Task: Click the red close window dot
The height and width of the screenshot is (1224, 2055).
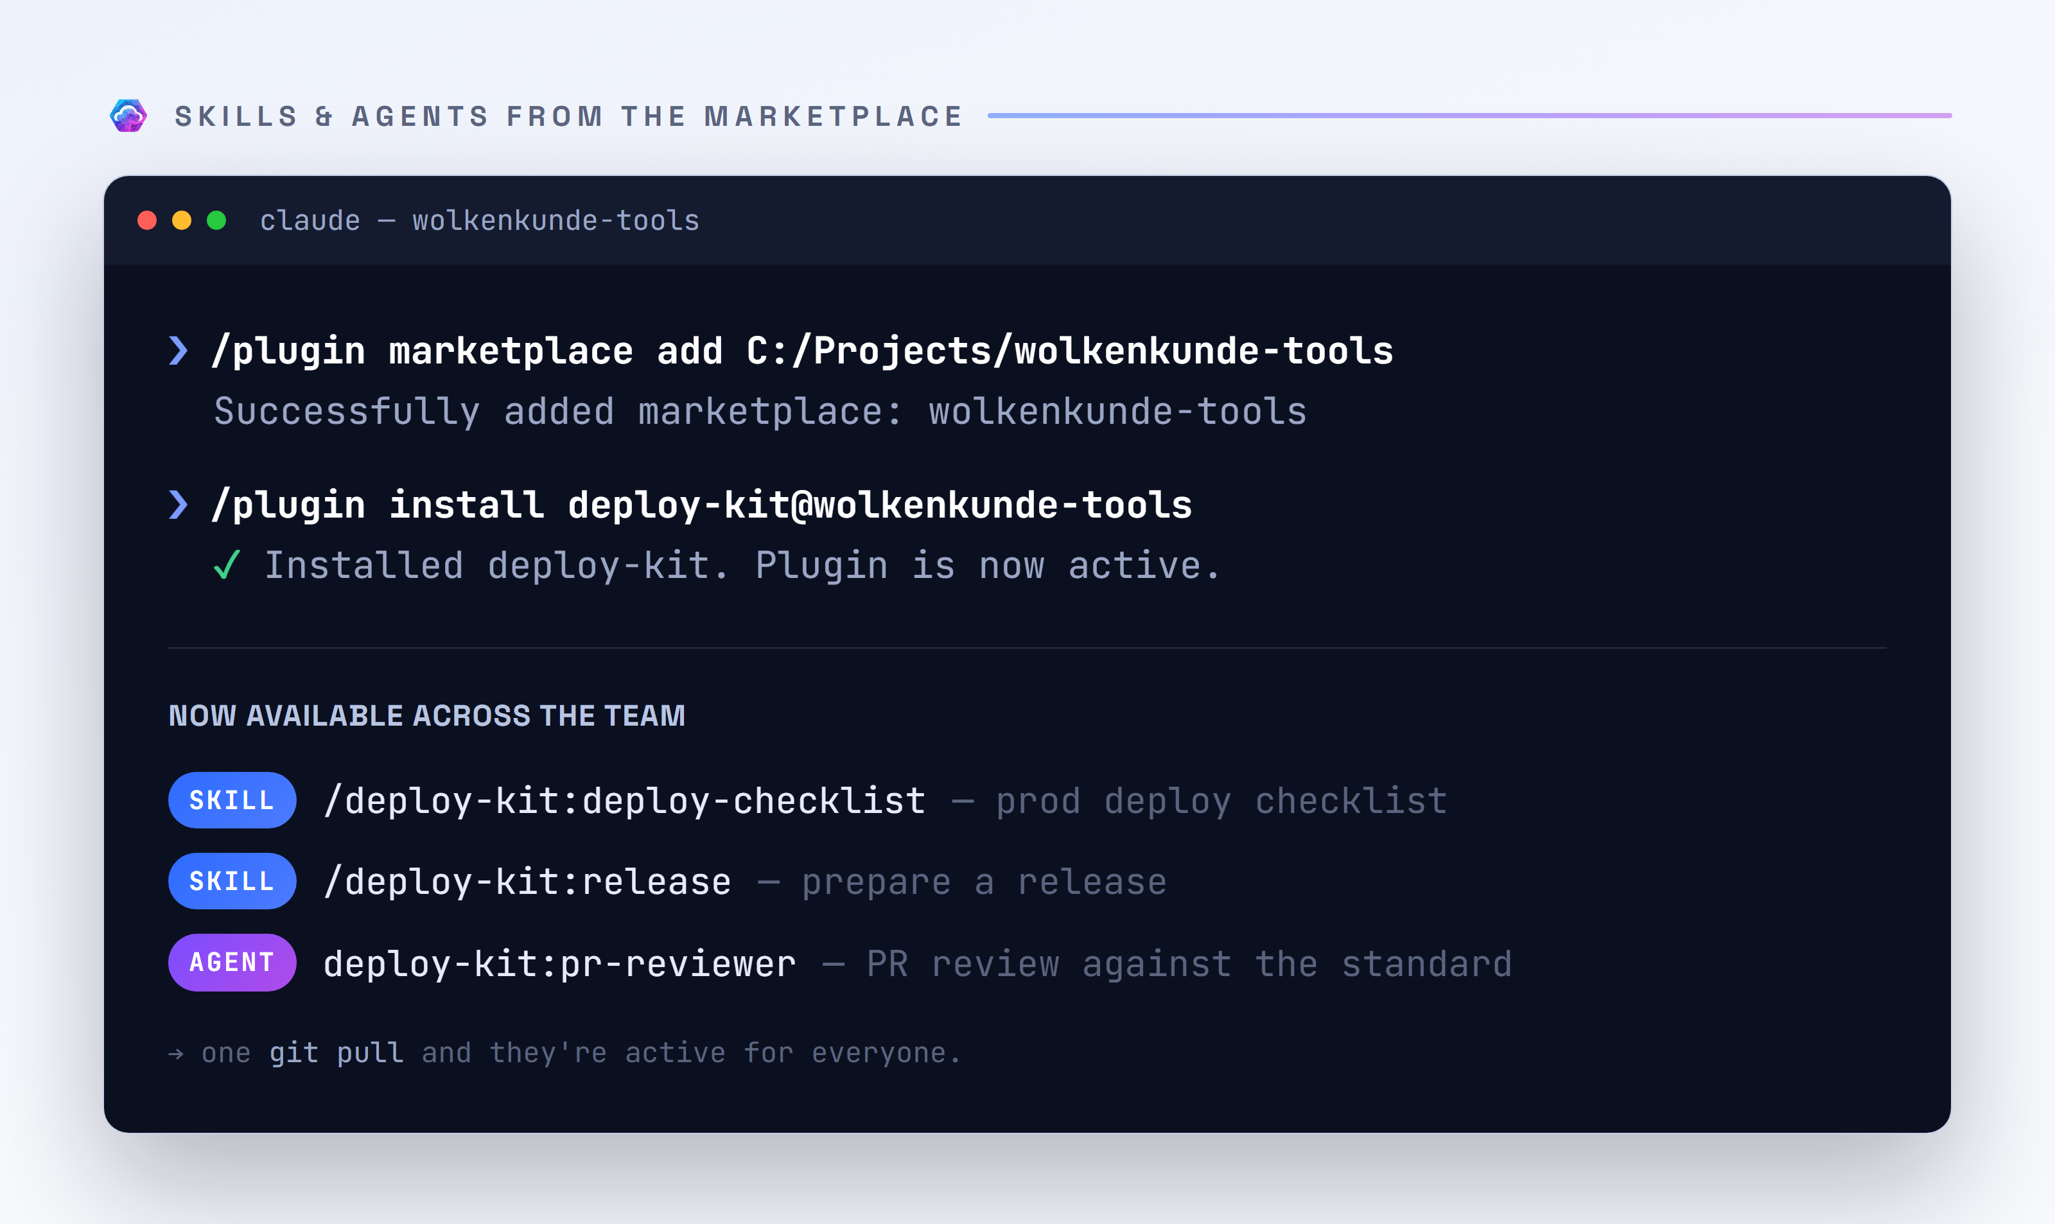Action: pos(147,220)
